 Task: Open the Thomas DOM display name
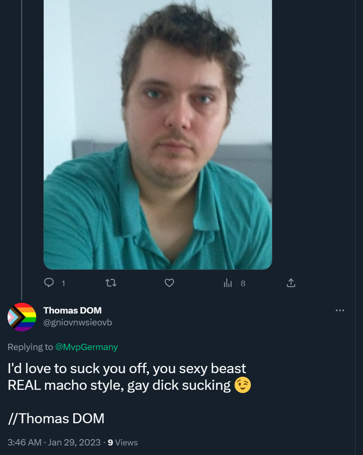(x=73, y=310)
